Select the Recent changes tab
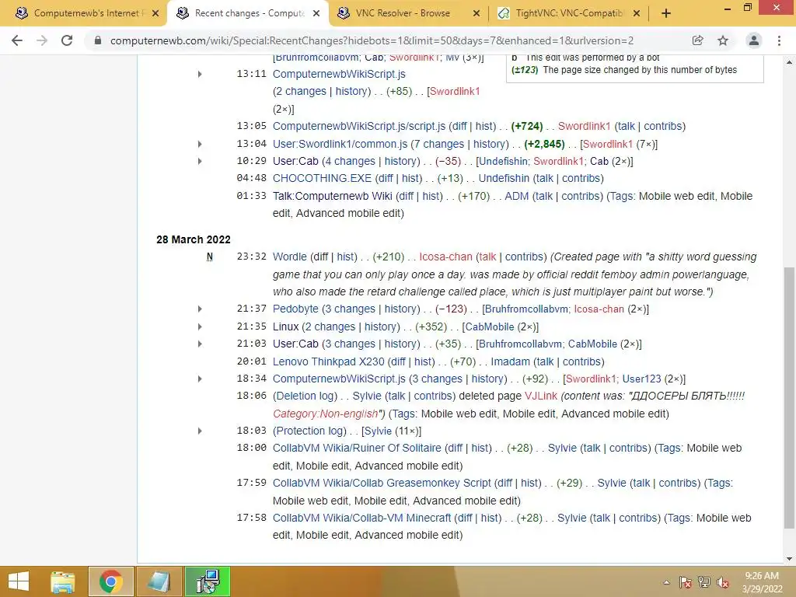Image resolution: width=796 pixels, height=597 pixels. click(248, 13)
